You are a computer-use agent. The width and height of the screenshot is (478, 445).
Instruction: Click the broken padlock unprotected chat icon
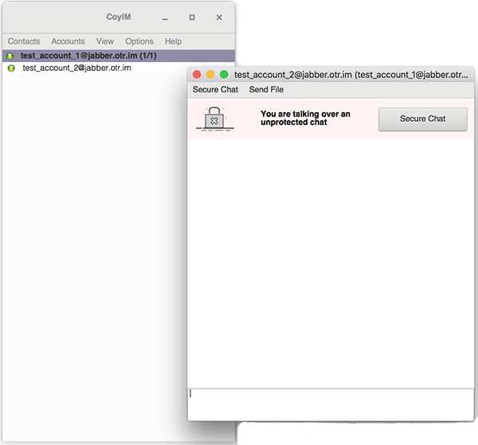tap(214, 119)
